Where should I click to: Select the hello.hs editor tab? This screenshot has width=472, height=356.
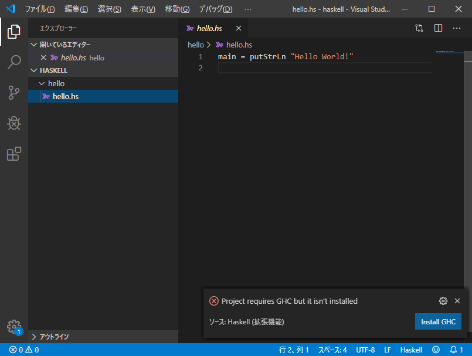click(x=208, y=28)
